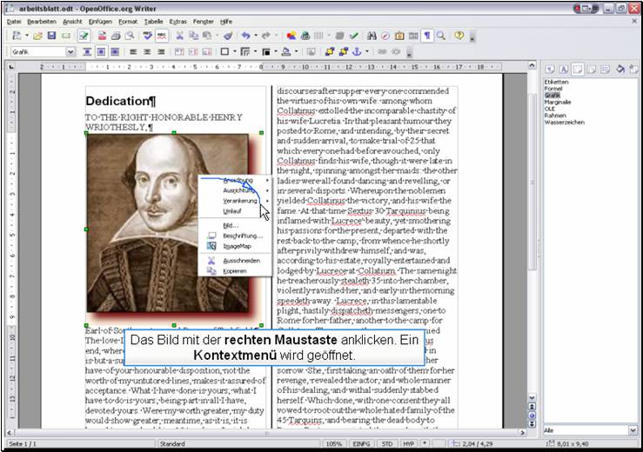Click the Undo arrow icon
The width and height of the screenshot is (643, 452).
click(x=246, y=36)
